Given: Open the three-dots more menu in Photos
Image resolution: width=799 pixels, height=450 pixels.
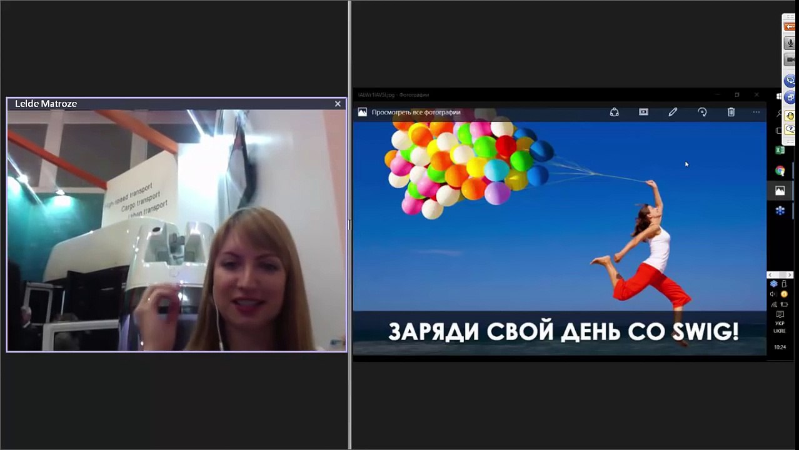Looking at the screenshot, I should tap(756, 112).
